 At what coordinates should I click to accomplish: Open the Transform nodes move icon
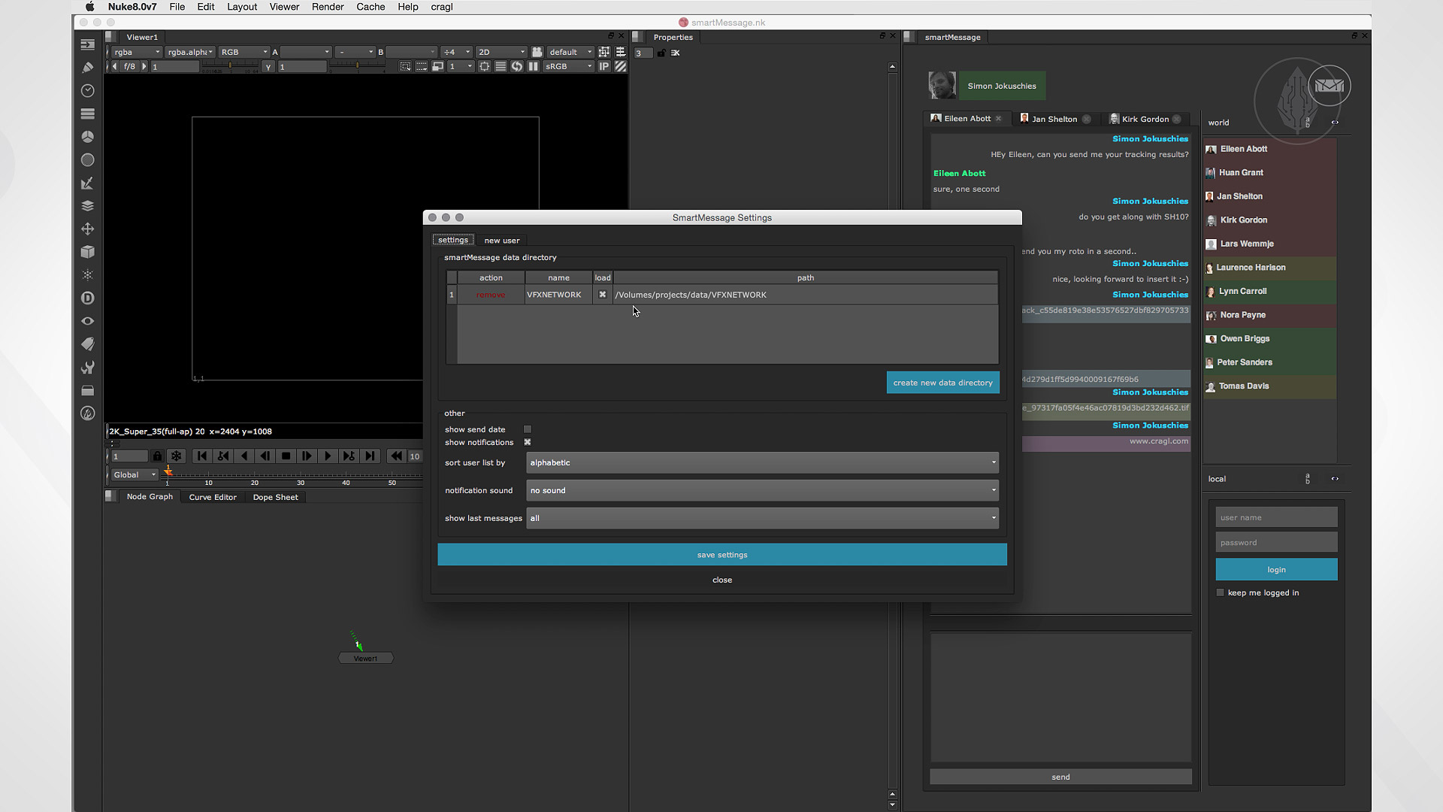click(87, 229)
